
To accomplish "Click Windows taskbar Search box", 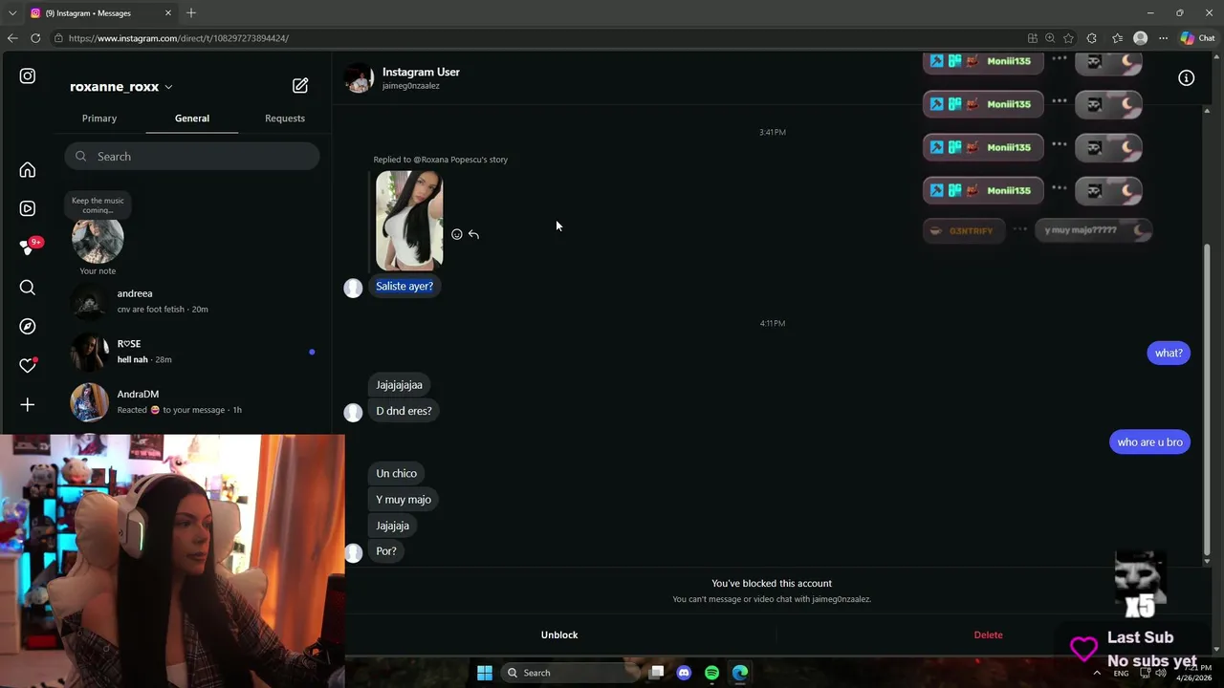I will coord(570,673).
